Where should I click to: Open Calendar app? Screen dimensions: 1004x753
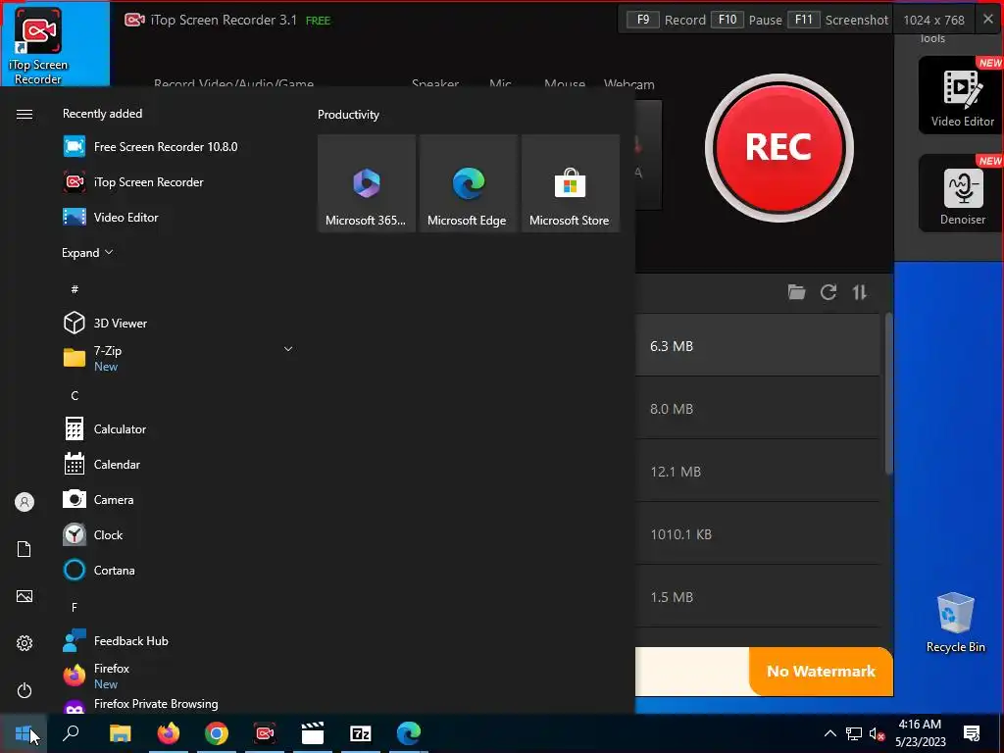coord(178,464)
